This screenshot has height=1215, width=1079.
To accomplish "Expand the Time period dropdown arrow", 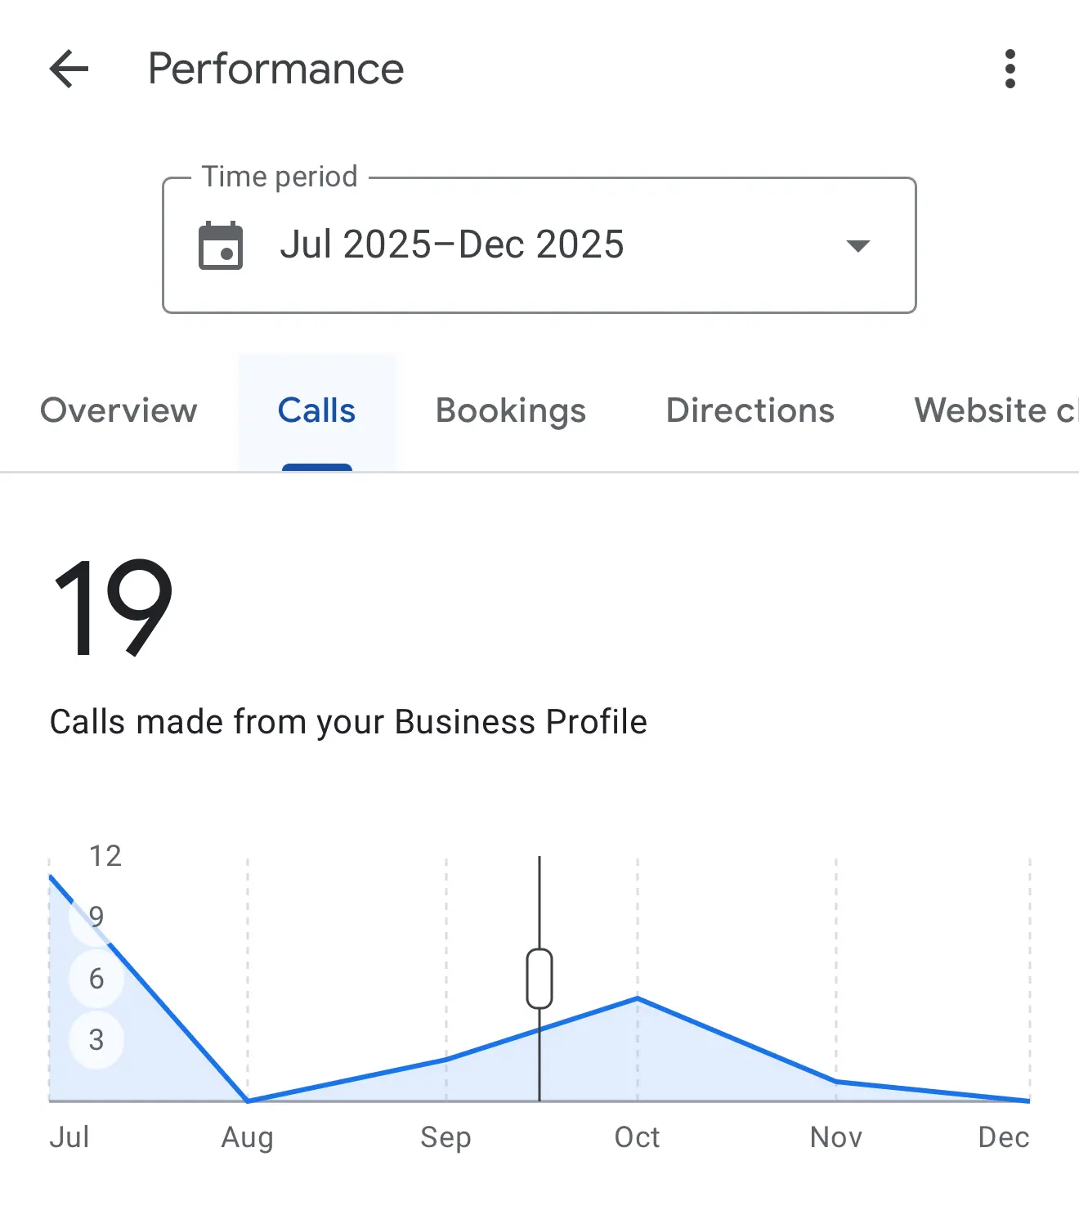I will (857, 245).
